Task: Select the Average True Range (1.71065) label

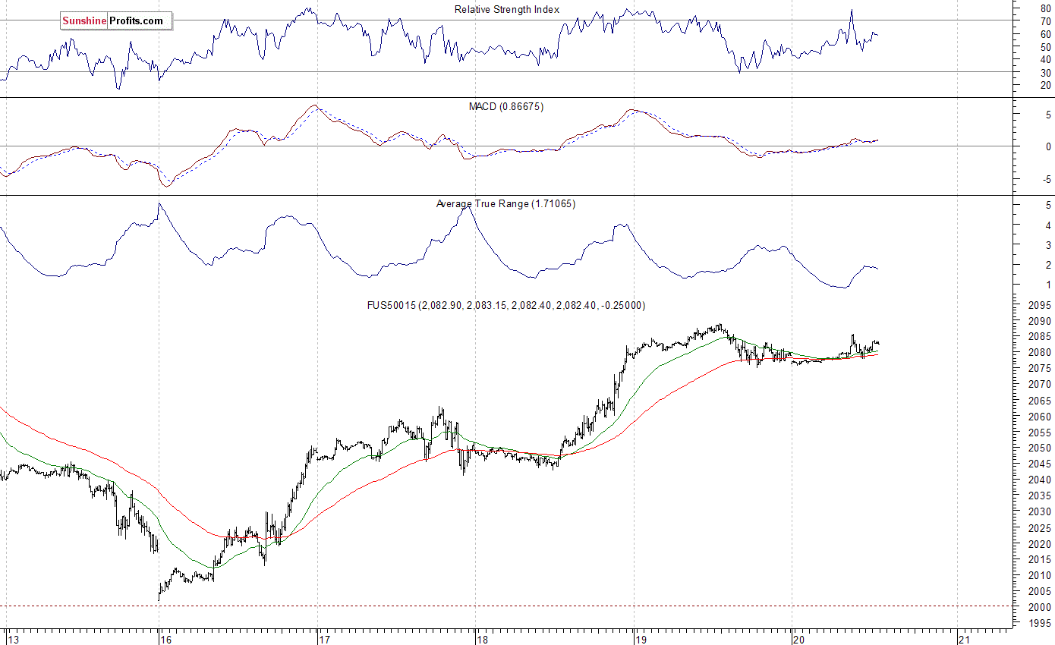Action: [505, 203]
